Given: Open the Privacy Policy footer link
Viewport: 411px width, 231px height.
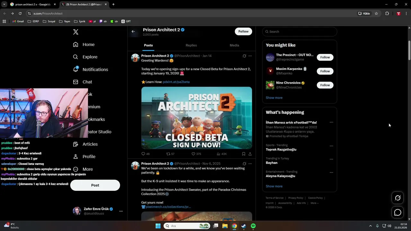Looking at the screenshot, I should pyautogui.click(x=296, y=198).
